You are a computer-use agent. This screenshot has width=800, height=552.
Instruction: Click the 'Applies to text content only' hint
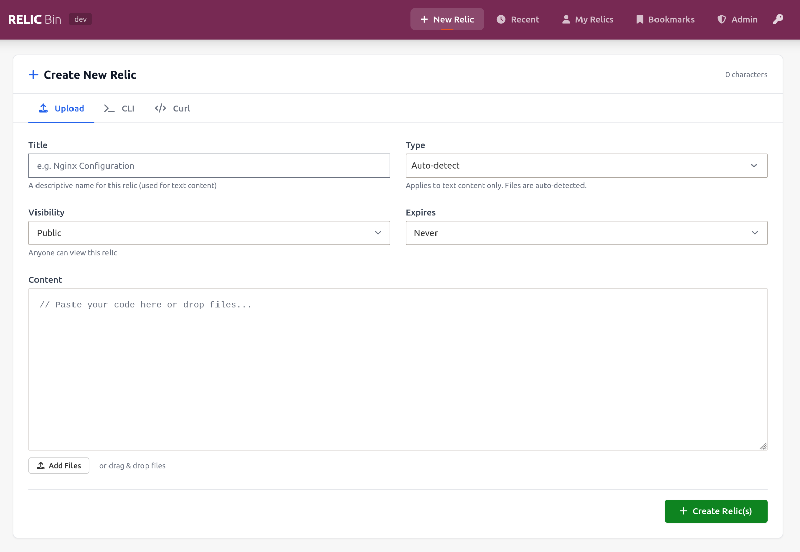(x=496, y=186)
